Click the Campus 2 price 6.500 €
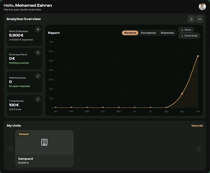210x173 pixels. (24, 163)
